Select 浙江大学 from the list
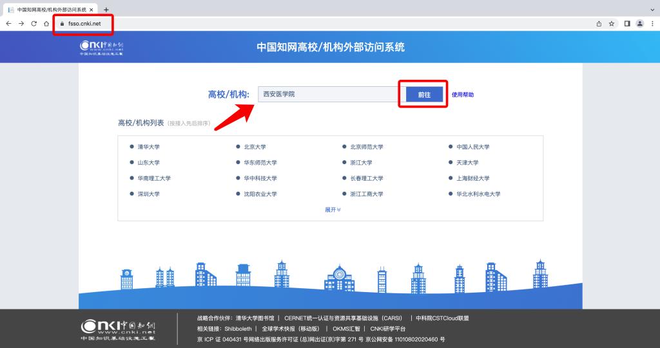Image resolution: width=660 pixels, height=348 pixels. [x=361, y=163]
